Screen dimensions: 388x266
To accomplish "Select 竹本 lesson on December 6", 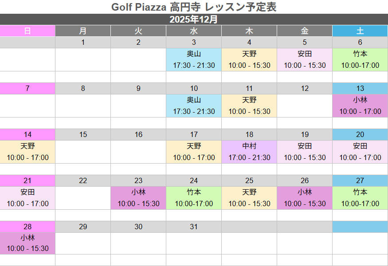I will 360,60.
